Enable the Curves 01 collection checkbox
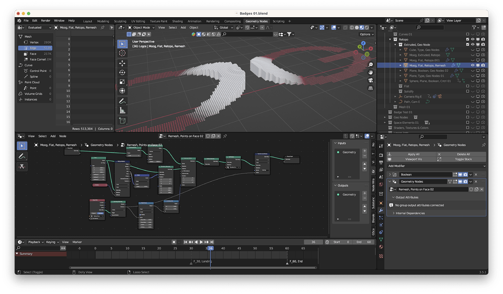Screen dimensions: 503x294 pos(468,34)
